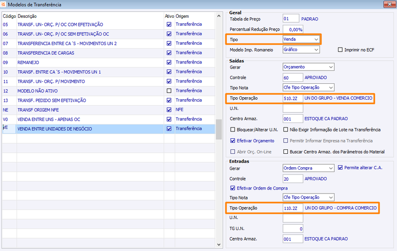
Task: Toggle Permite alterar C.A. checkbox
Action: (340, 168)
